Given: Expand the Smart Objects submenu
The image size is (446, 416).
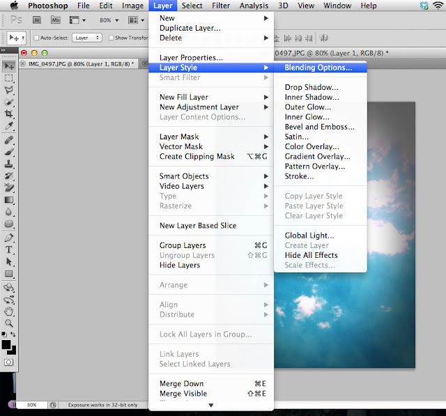Looking at the screenshot, I should [x=211, y=176].
